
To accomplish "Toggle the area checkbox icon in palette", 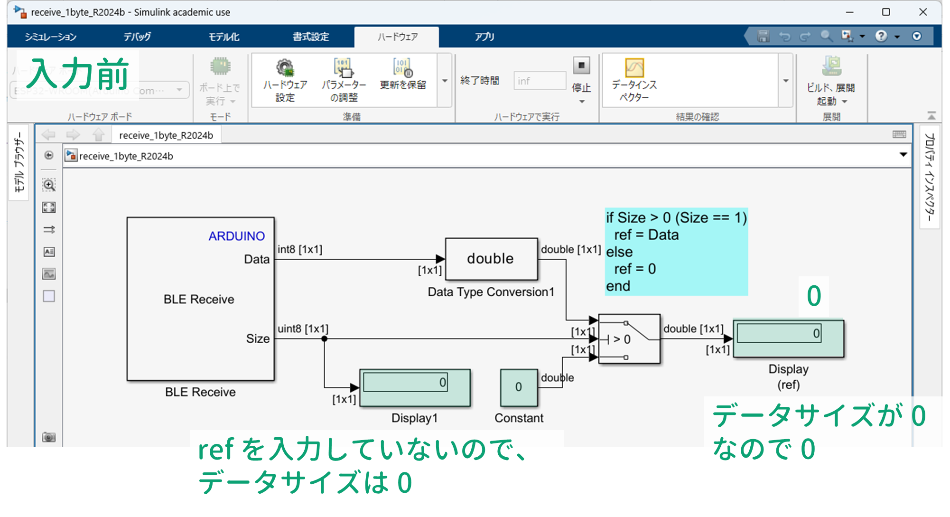I will (49, 296).
